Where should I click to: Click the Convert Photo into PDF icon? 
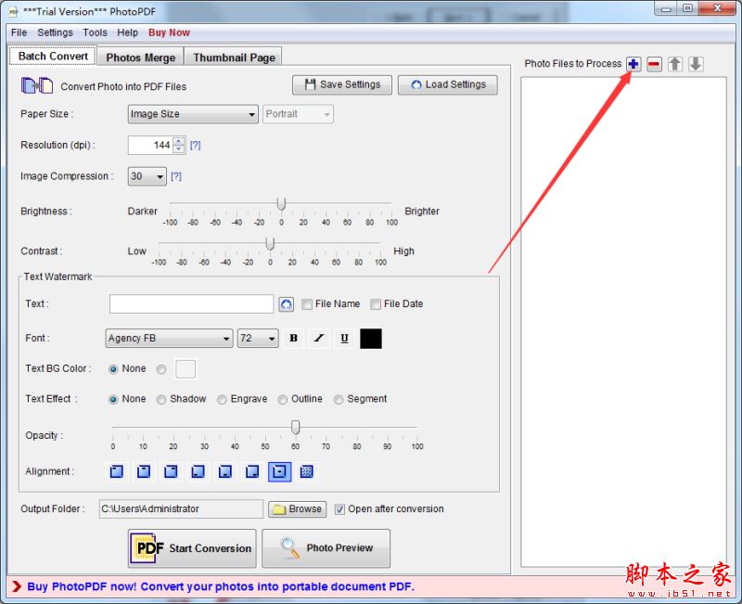(37, 85)
